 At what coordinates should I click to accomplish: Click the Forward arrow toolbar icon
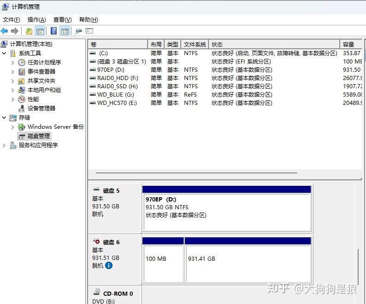[x=14, y=31]
